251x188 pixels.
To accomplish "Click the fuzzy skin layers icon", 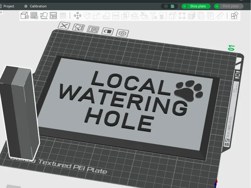I will coord(192,15).
